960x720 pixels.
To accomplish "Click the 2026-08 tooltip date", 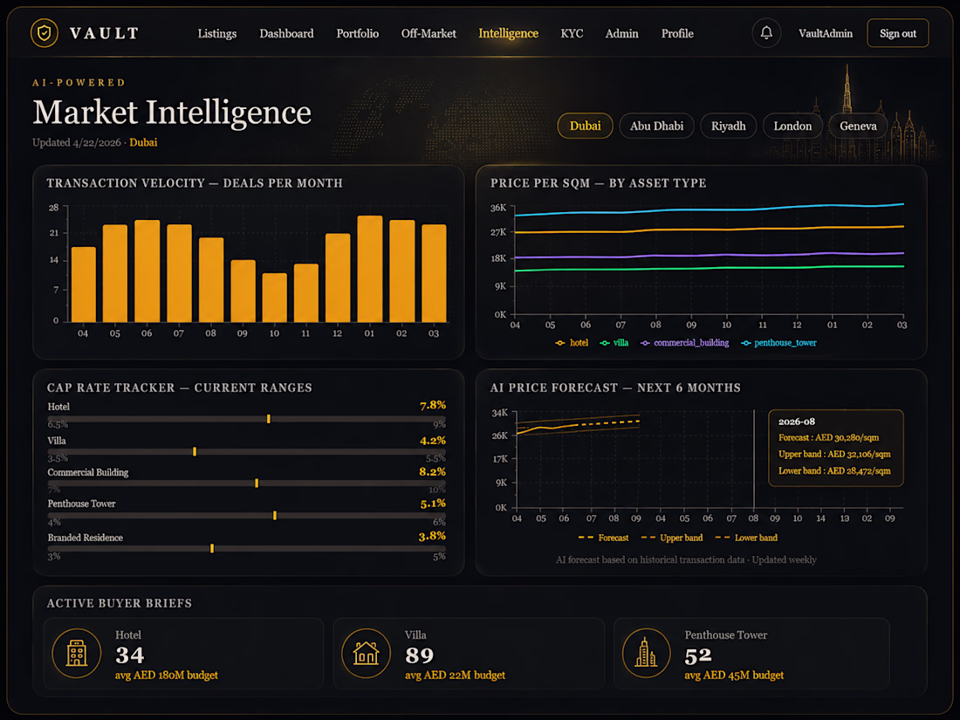I will [797, 422].
